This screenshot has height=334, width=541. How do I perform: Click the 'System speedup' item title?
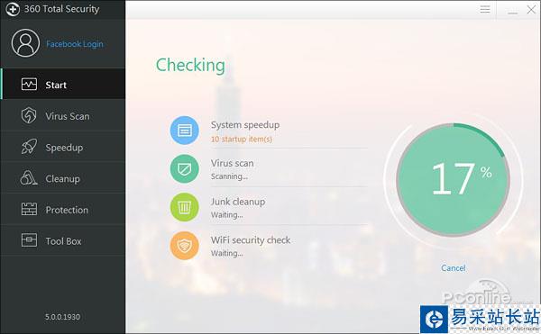(x=245, y=124)
